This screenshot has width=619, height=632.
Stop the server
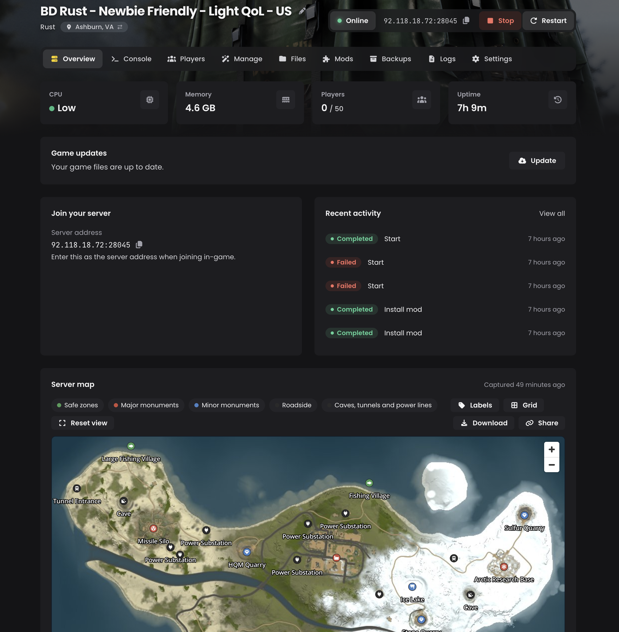coord(500,20)
